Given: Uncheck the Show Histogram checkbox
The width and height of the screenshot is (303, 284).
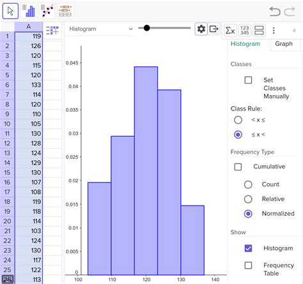Looking at the screenshot, I should pos(248,248).
